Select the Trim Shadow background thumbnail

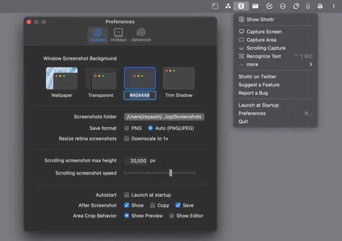pyautogui.click(x=179, y=79)
